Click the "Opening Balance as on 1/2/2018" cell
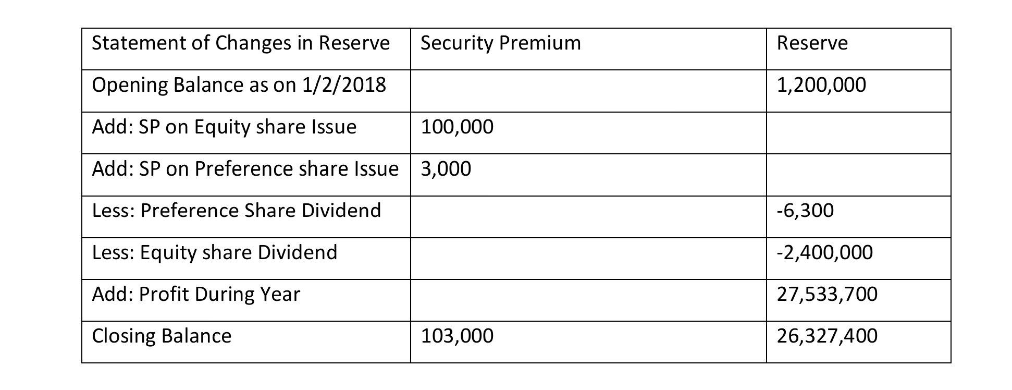 point(239,85)
